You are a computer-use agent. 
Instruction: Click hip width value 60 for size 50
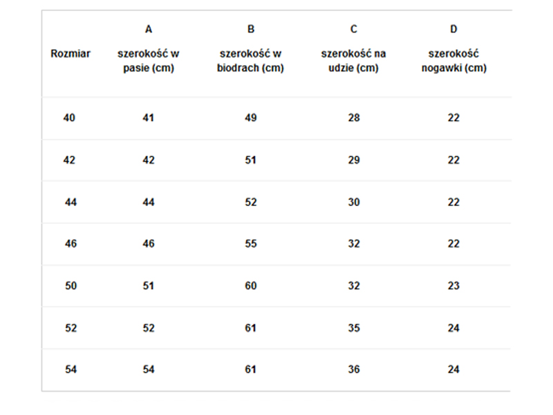(x=251, y=286)
